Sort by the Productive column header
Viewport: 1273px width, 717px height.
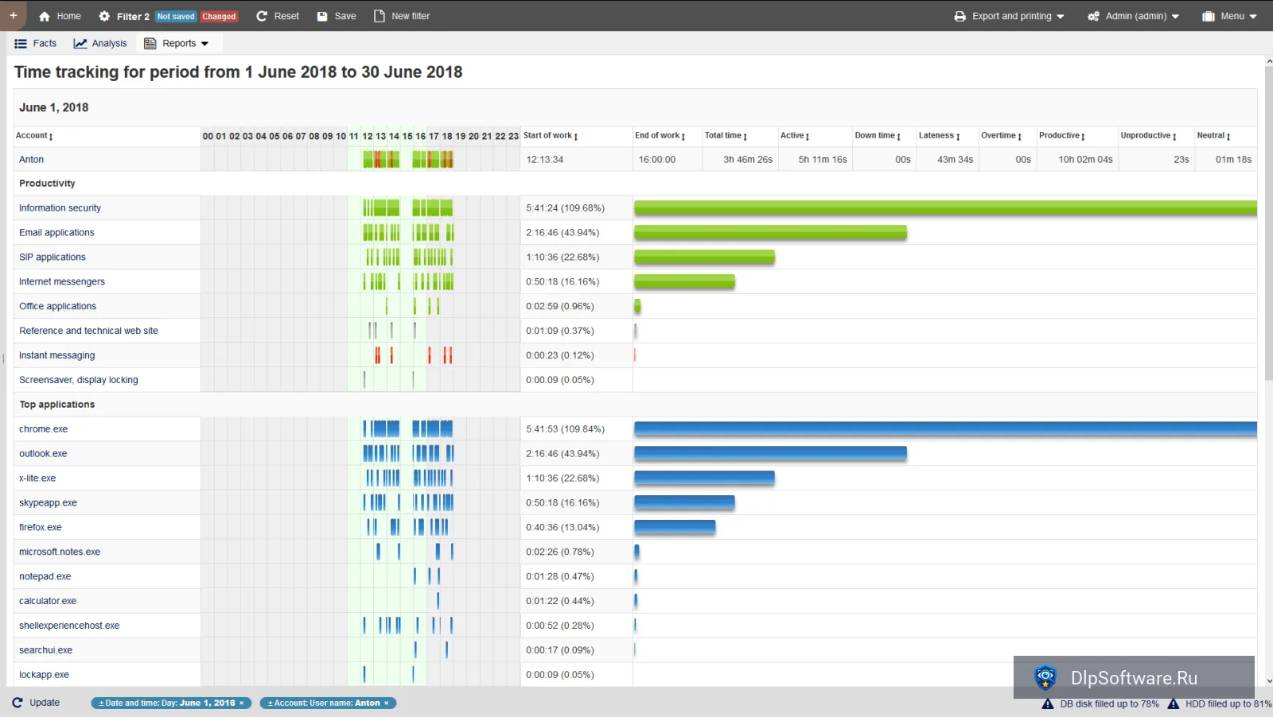coord(1062,136)
